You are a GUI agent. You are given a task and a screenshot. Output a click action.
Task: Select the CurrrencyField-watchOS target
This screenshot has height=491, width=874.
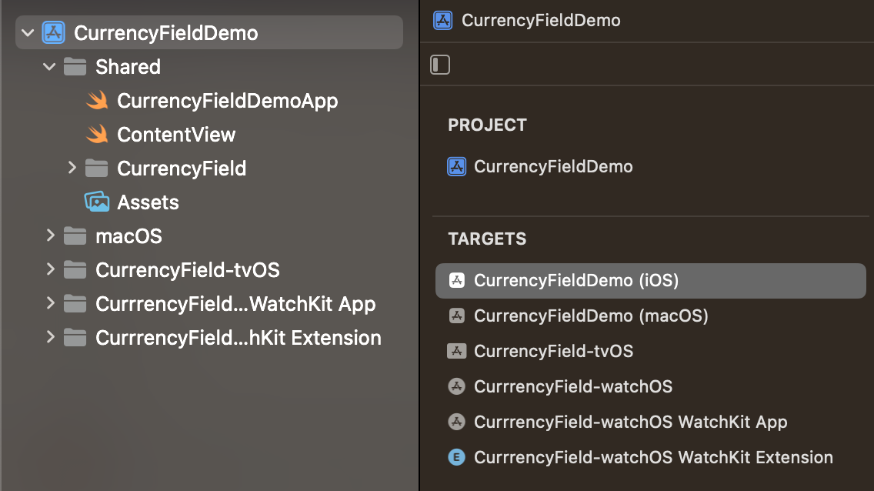(572, 386)
